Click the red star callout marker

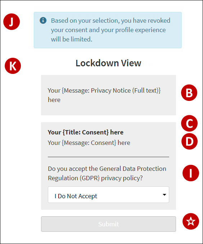pyautogui.click(x=191, y=221)
